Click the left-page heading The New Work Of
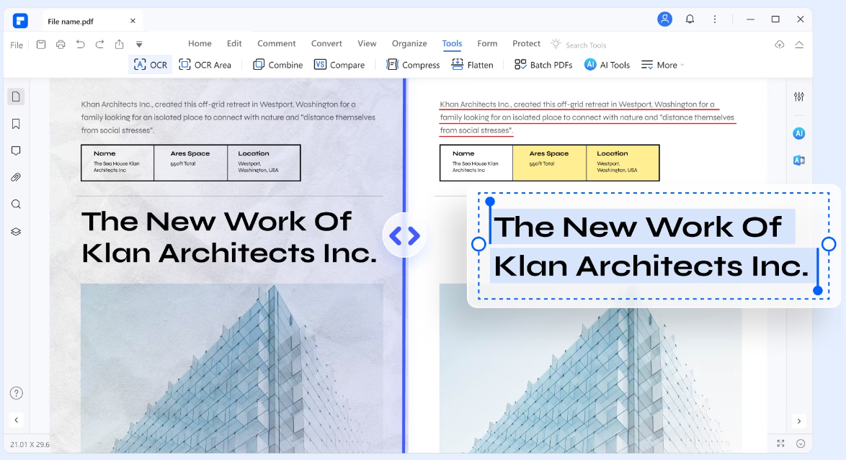 pos(216,221)
